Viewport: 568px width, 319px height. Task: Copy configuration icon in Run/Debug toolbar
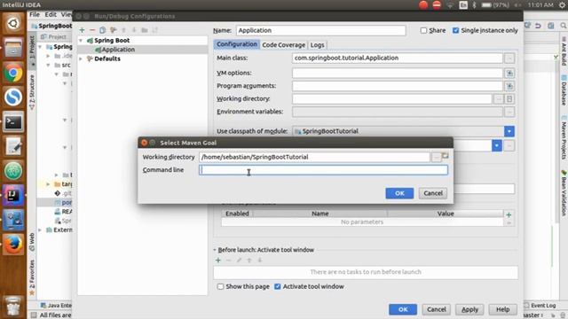pos(103,30)
